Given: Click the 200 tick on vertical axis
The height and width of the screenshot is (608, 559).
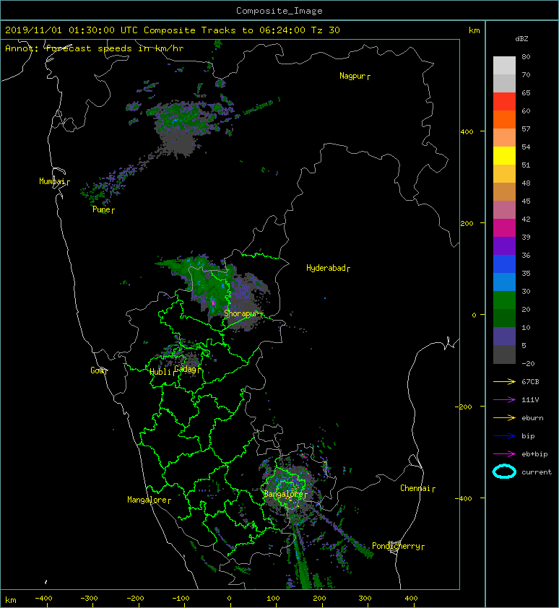Looking at the screenshot, I should (467, 223).
